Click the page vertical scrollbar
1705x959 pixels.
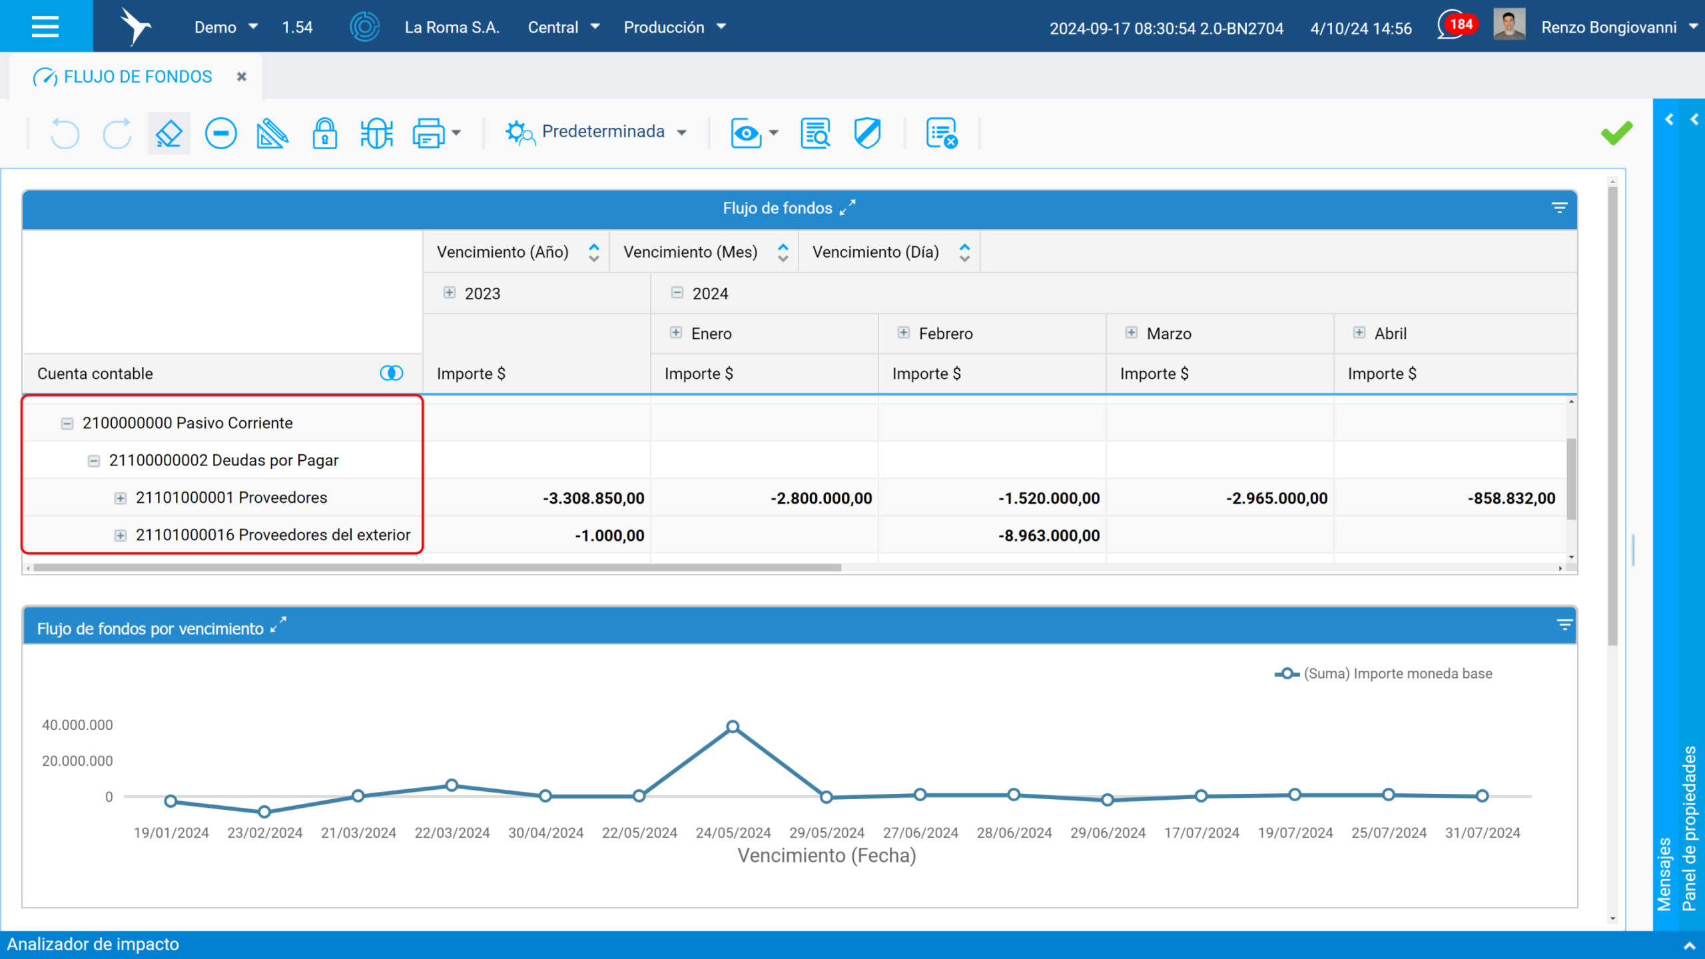click(1612, 416)
